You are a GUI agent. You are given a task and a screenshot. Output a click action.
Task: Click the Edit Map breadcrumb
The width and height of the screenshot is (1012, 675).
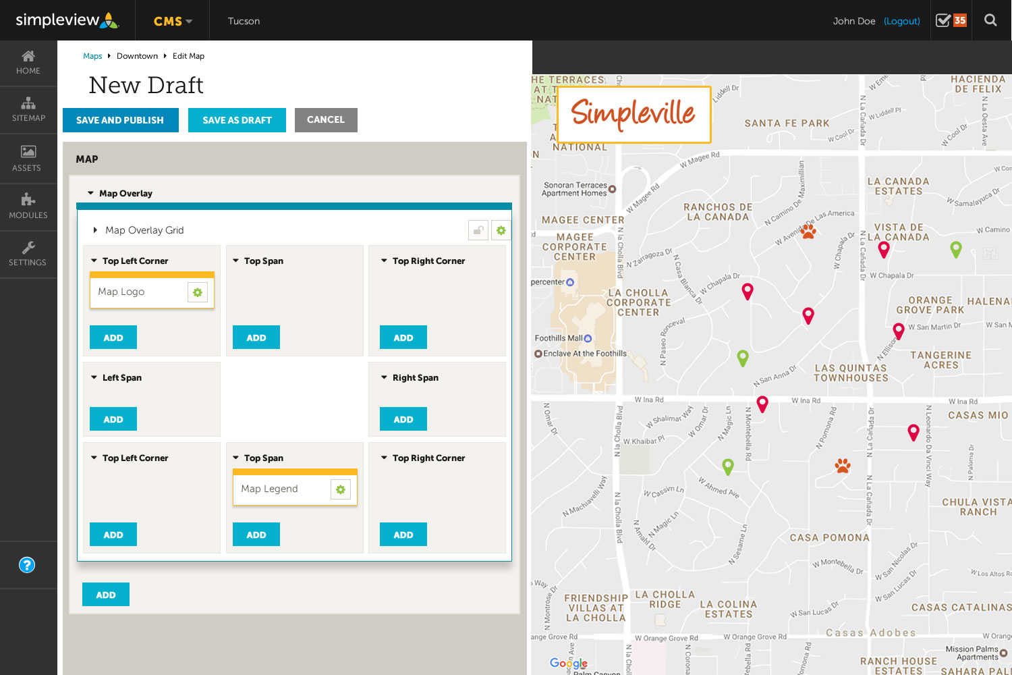click(x=188, y=56)
